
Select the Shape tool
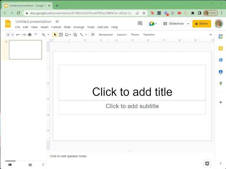[x=75, y=35]
